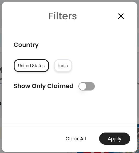
Task: Apply the selected filters
Action: (x=114, y=138)
